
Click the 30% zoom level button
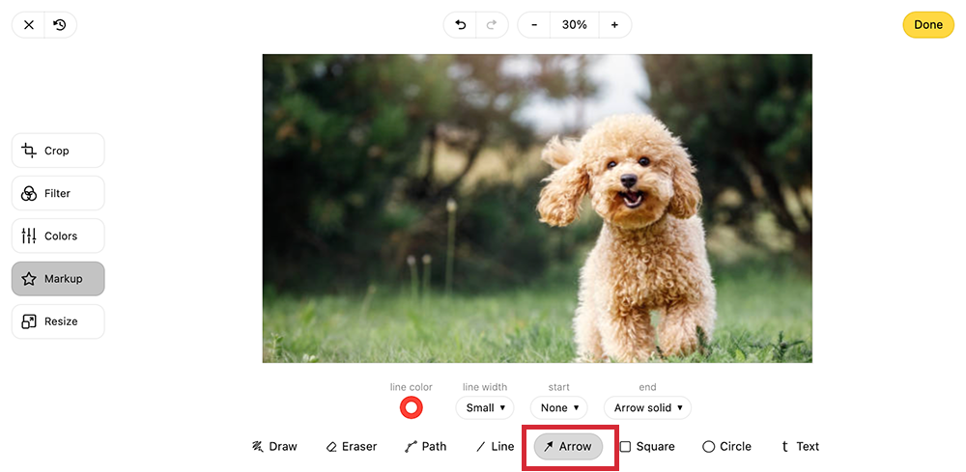(x=575, y=25)
